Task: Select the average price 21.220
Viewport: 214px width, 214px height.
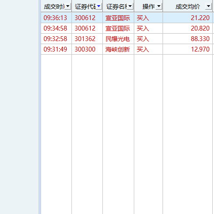Action: (200, 18)
